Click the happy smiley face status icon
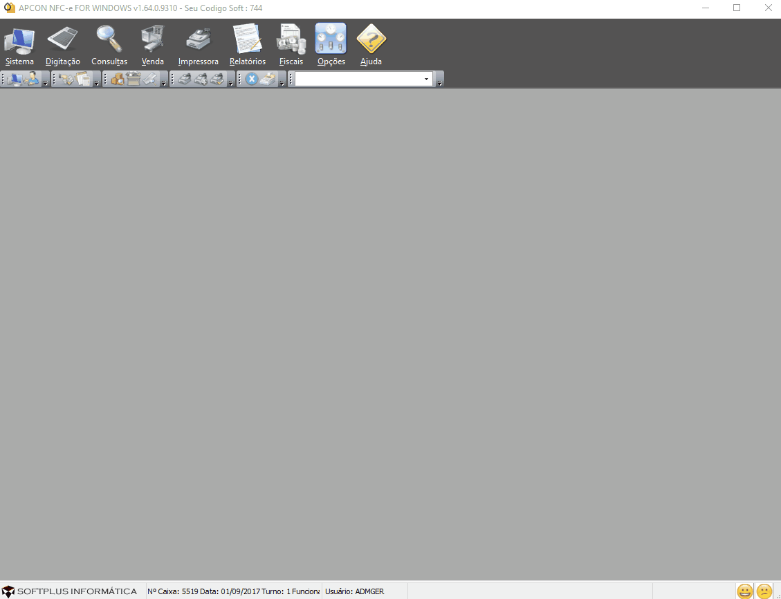The width and height of the screenshot is (781, 599). point(744,591)
